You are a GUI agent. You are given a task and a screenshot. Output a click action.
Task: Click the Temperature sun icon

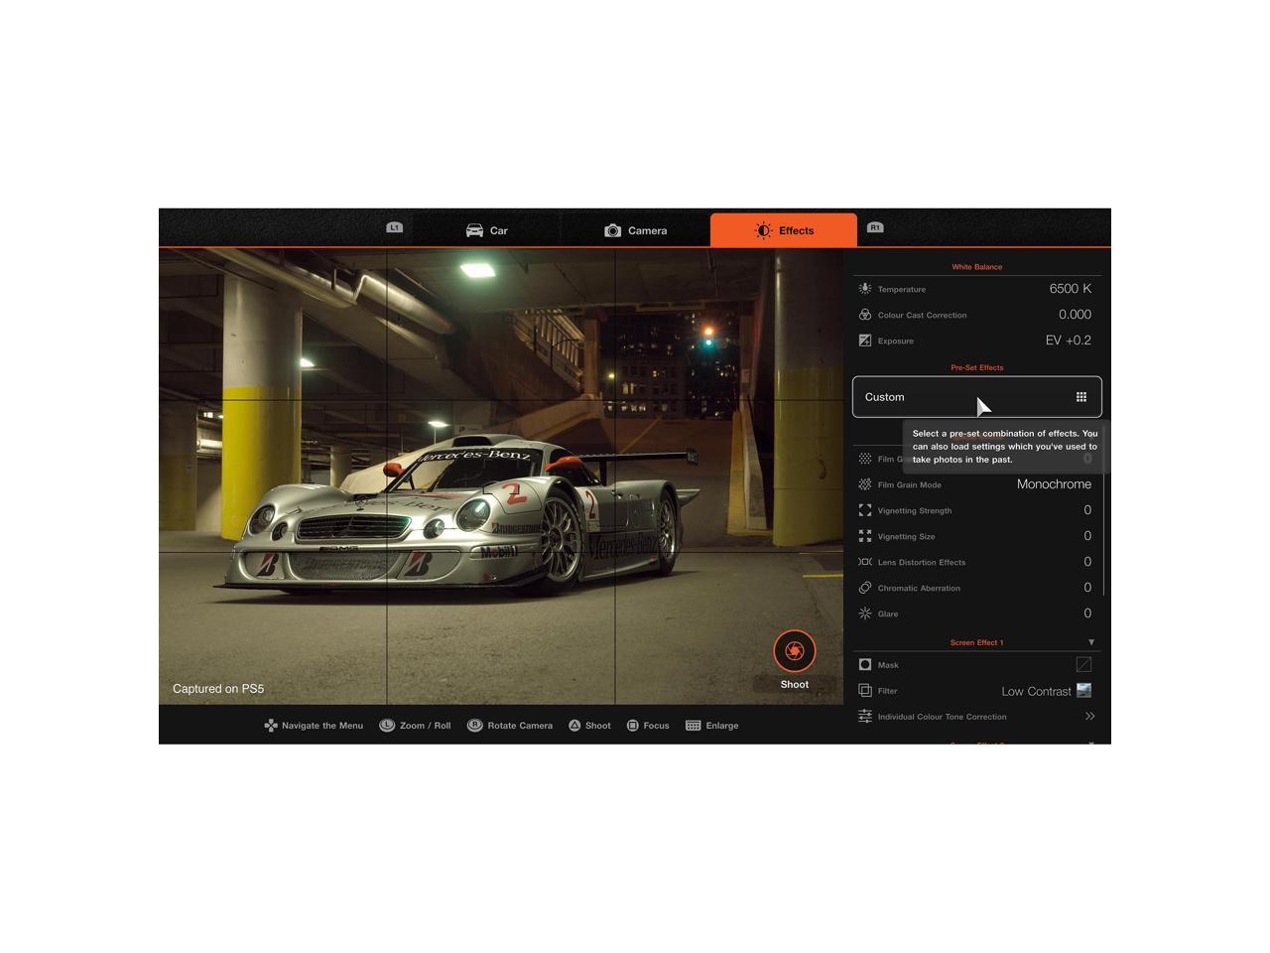(865, 289)
